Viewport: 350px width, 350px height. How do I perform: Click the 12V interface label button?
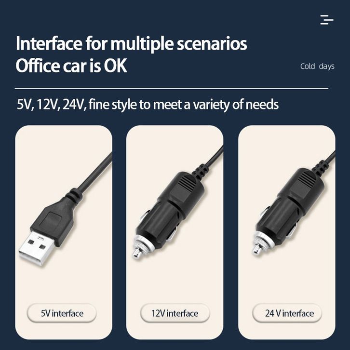pyautogui.click(x=175, y=313)
